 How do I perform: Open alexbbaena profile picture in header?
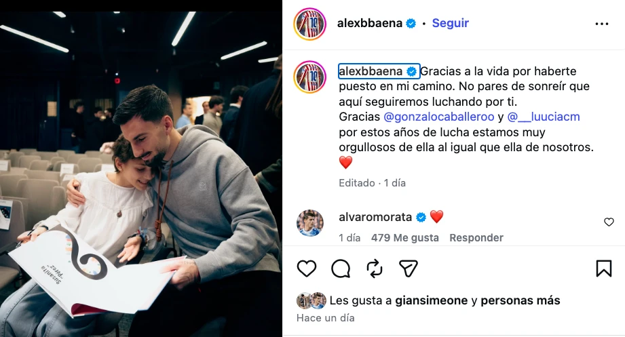pyautogui.click(x=309, y=24)
